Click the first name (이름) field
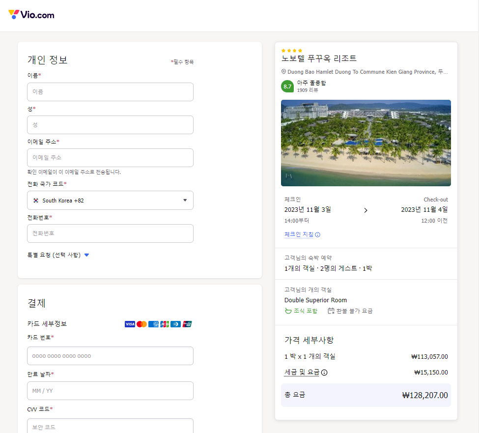479x433 pixels. click(110, 92)
